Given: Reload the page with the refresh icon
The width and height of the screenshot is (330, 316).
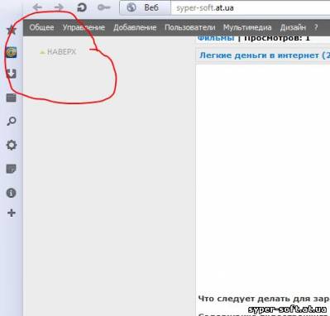Looking at the screenshot, I should tap(82, 7).
